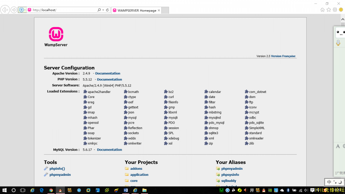Viewport: 345px width, 194px height.
Task: Click the alias icon beside phpsysinfo
Action: tap(218, 175)
